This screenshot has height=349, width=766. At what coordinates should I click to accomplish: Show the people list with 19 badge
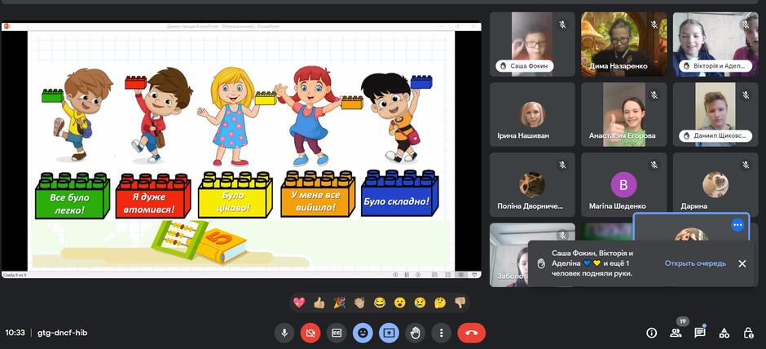[676, 333]
